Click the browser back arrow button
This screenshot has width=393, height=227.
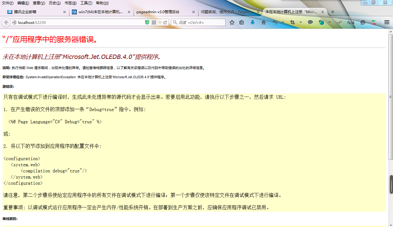click(6, 22)
